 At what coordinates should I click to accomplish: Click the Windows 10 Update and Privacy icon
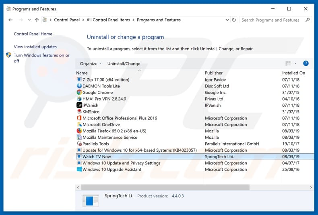tap(79, 163)
